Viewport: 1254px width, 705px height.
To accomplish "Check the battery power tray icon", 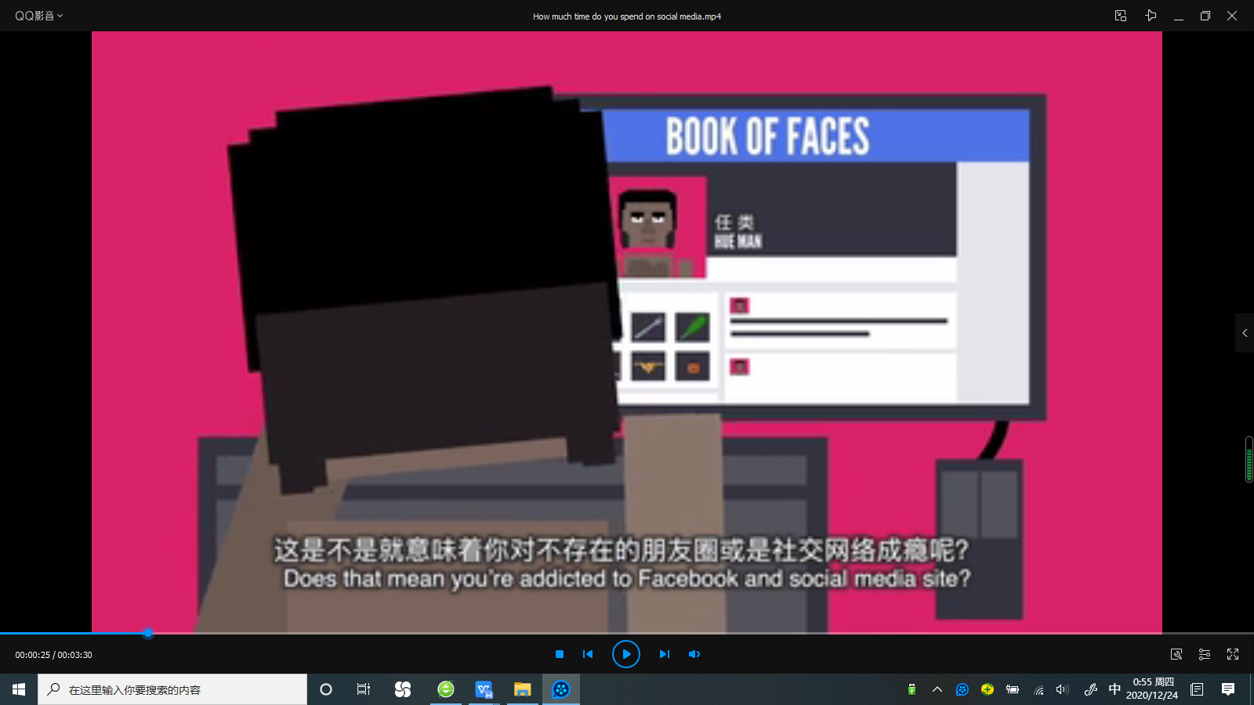I will pyautogui.click(x=1013, y=689).
